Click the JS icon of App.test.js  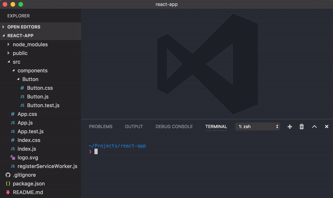pyautogui.click(x=13, y=131)
